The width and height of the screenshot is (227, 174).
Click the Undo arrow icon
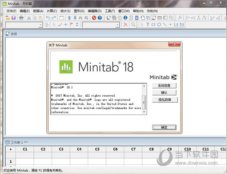click(48, 18)
